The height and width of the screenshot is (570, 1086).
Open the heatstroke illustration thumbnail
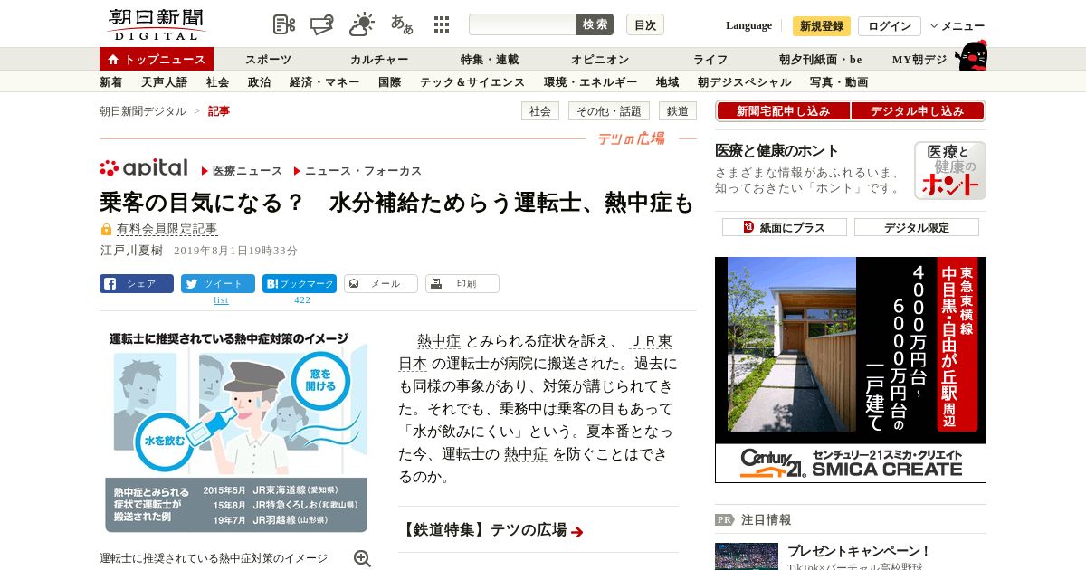(x=235, y=431)
